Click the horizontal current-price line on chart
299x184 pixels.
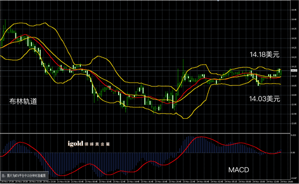click(x=145, y=71)
